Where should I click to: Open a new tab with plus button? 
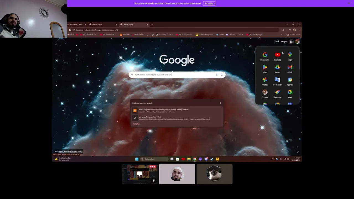point(152,24)
